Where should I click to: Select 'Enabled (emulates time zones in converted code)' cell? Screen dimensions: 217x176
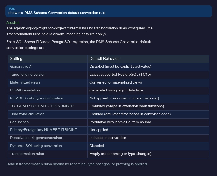[x=148, y=114]
